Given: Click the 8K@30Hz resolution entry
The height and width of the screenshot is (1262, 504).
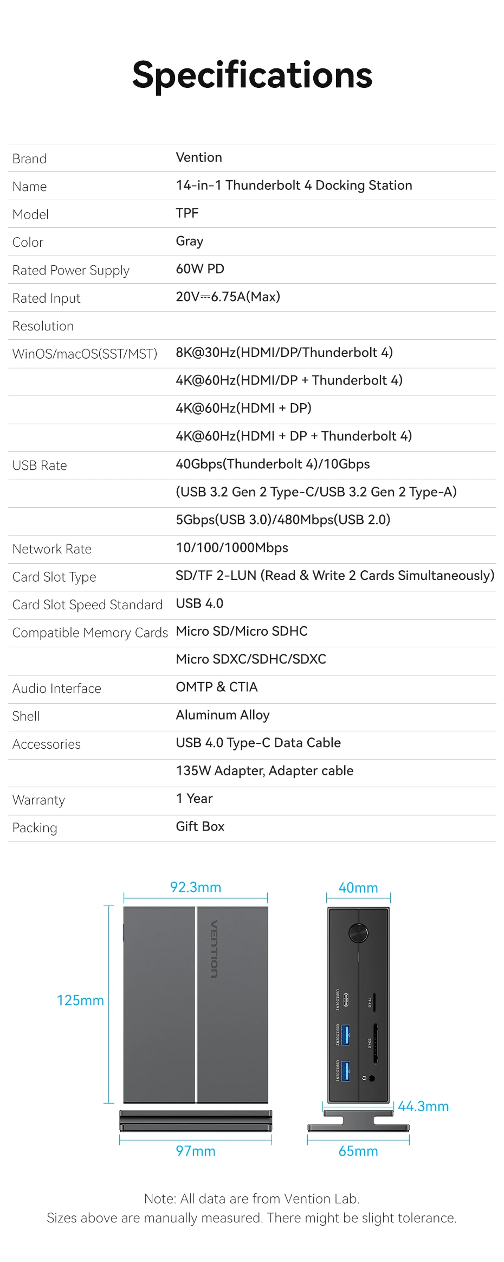Looking at the screenshot, I should click(284, 353).
